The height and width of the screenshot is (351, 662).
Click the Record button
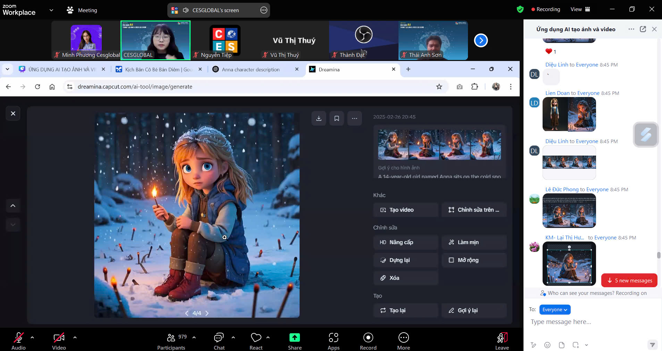coord(368,341)
